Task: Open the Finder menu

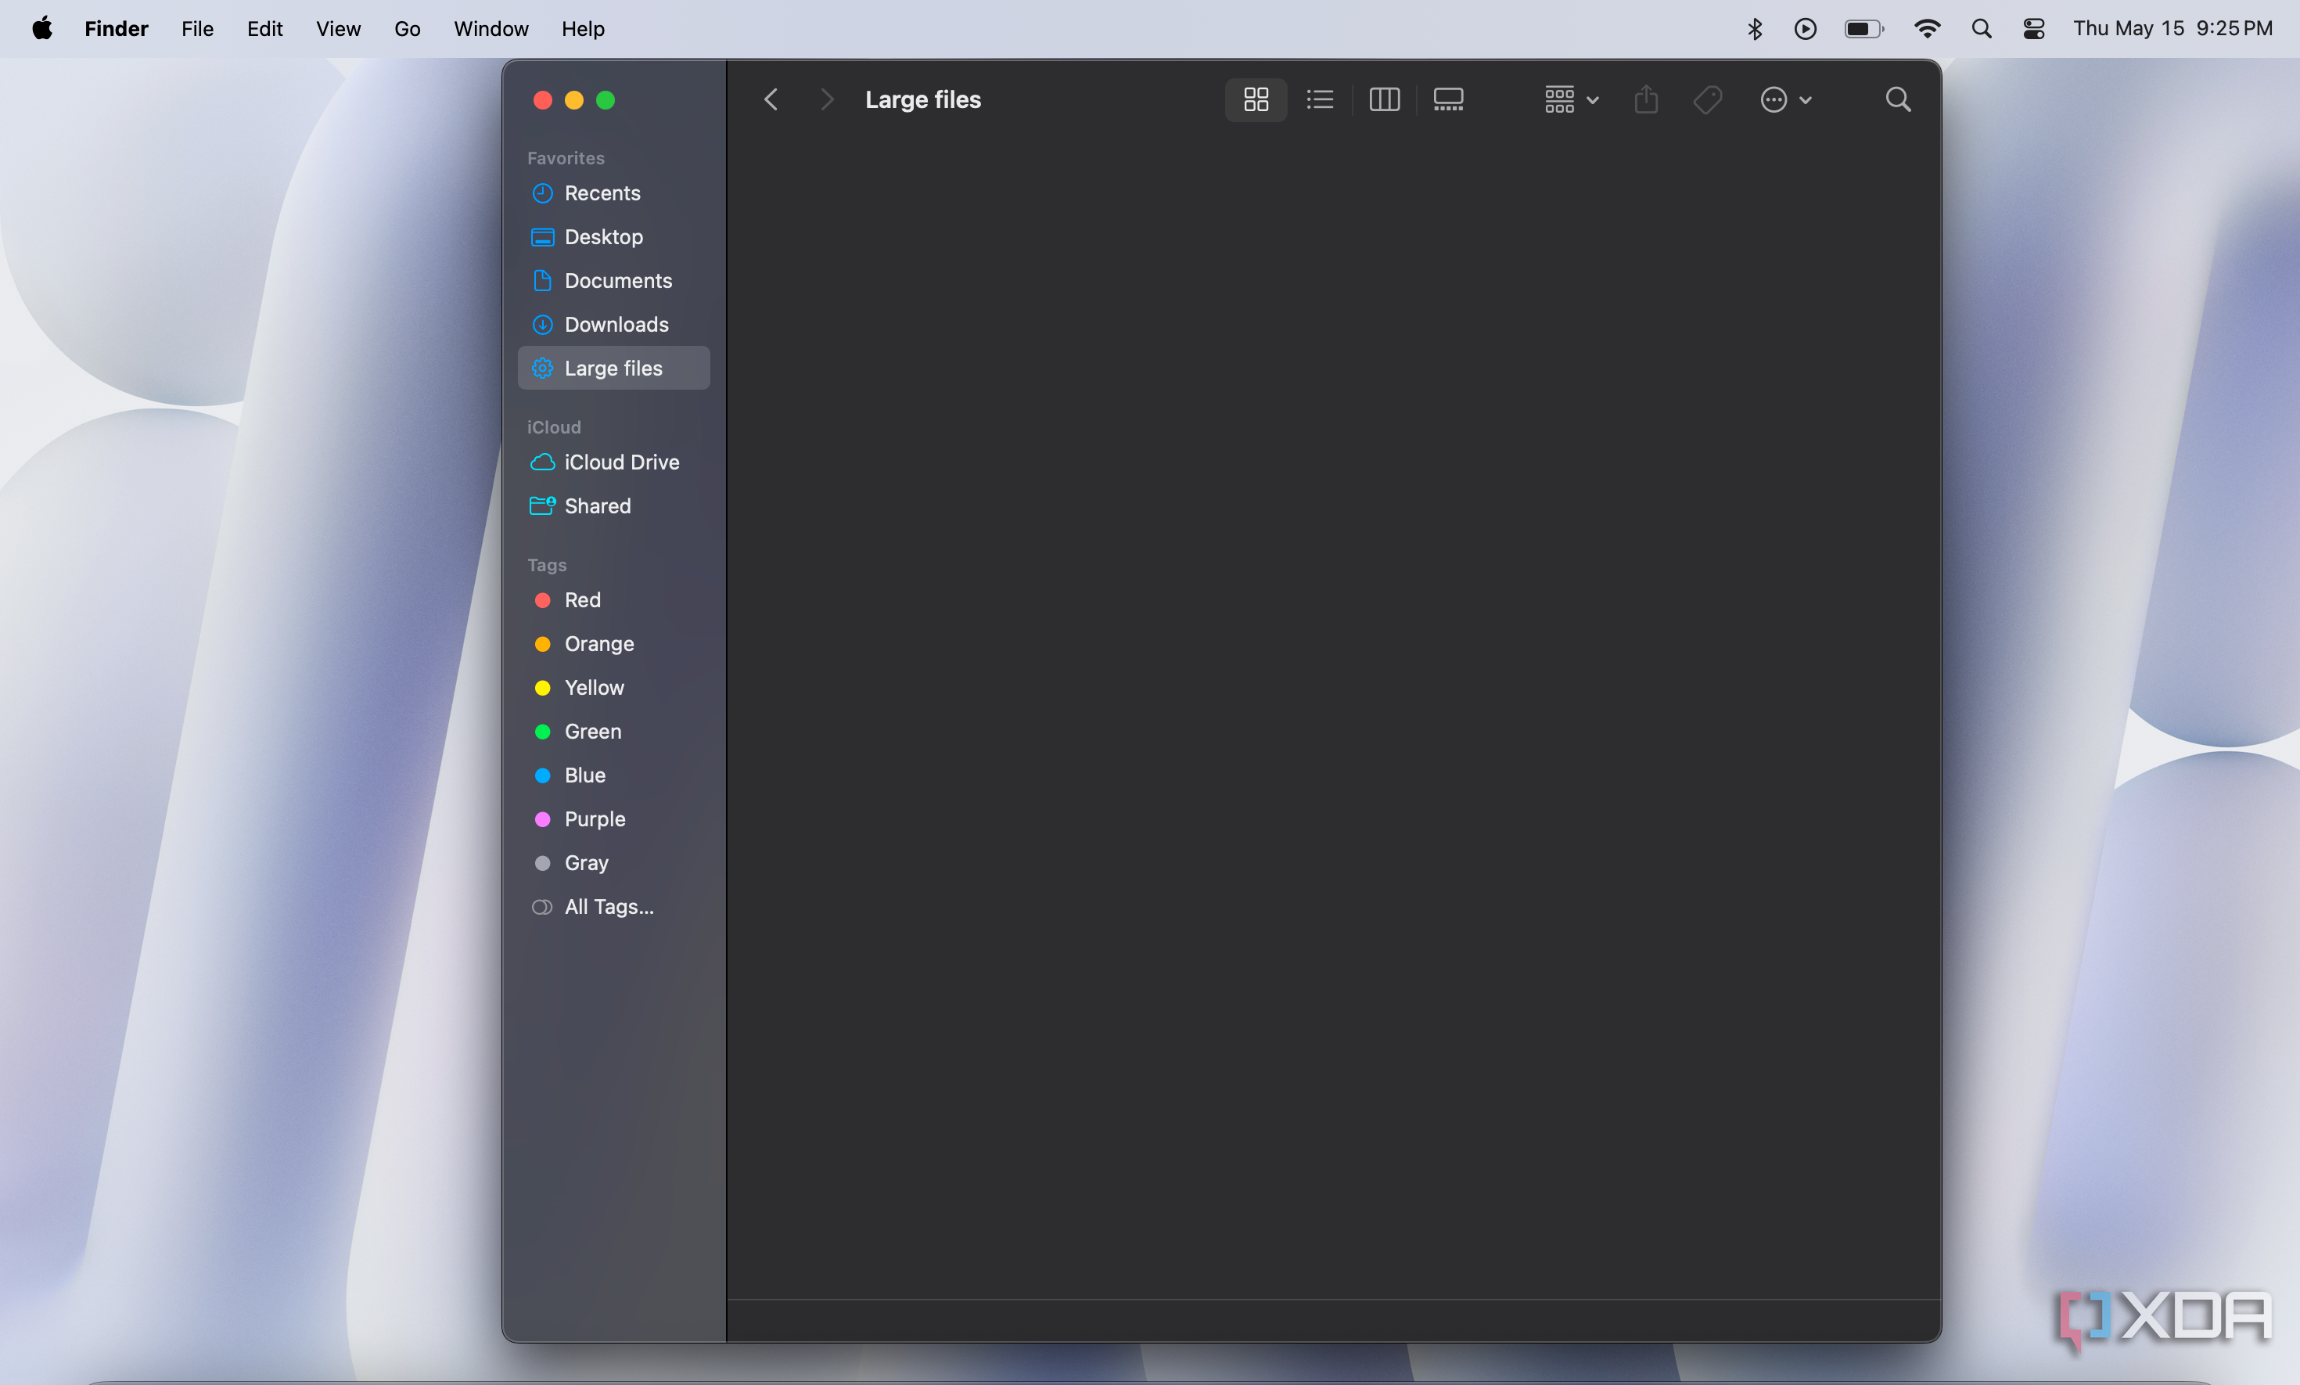Action: 117,29
